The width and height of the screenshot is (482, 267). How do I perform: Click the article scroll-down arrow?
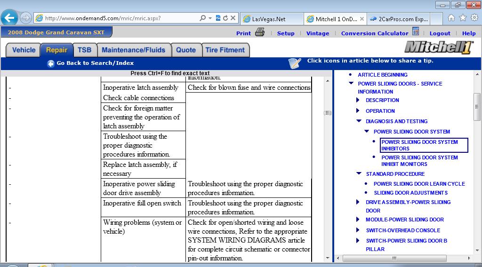(328, 258)
